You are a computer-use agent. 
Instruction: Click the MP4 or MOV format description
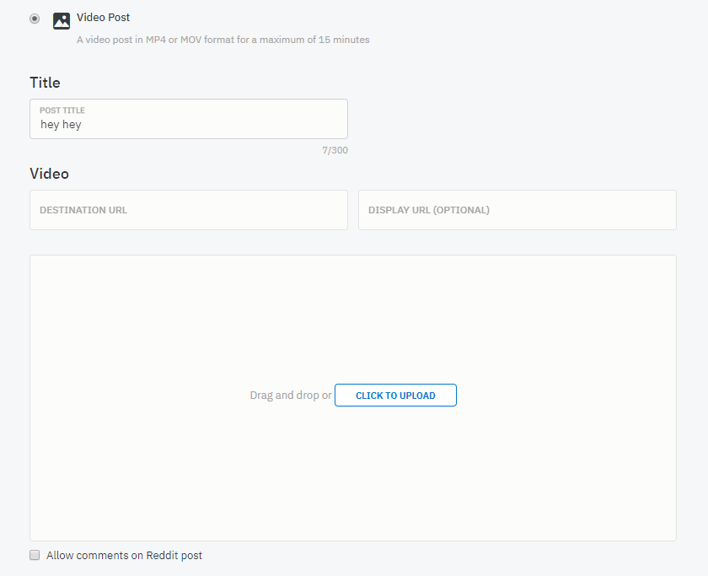pyautogui.click(x=223, y=40)
